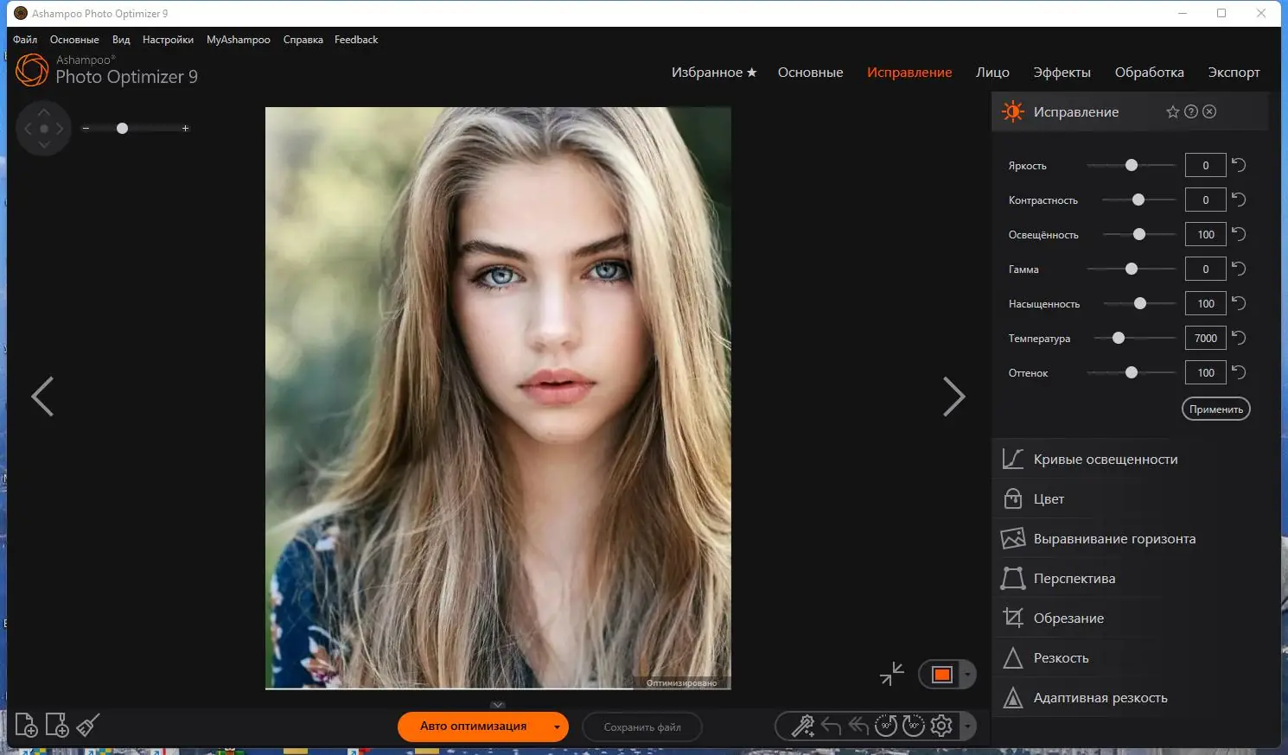Click the Температура value field showing 7000
1288x755 pixels.
(x=1206, y=338)
